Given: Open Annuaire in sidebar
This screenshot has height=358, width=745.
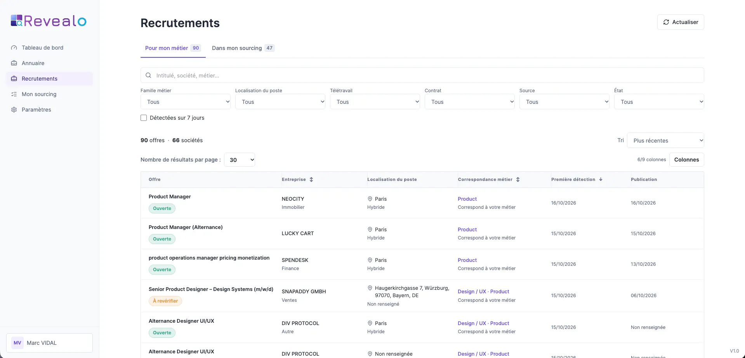Looking at the screenshot, I should click(x=49, y=63).
